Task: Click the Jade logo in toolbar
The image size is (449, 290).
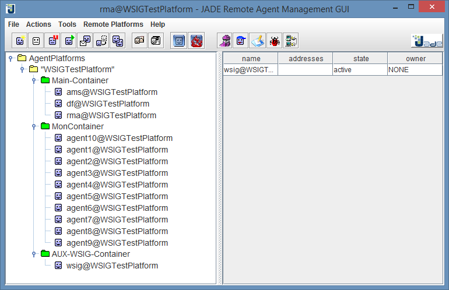Action: [427, 41]
